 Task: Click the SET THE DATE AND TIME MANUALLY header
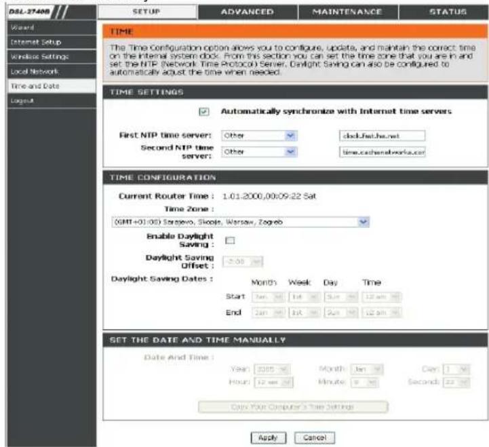tap(295, 340)
